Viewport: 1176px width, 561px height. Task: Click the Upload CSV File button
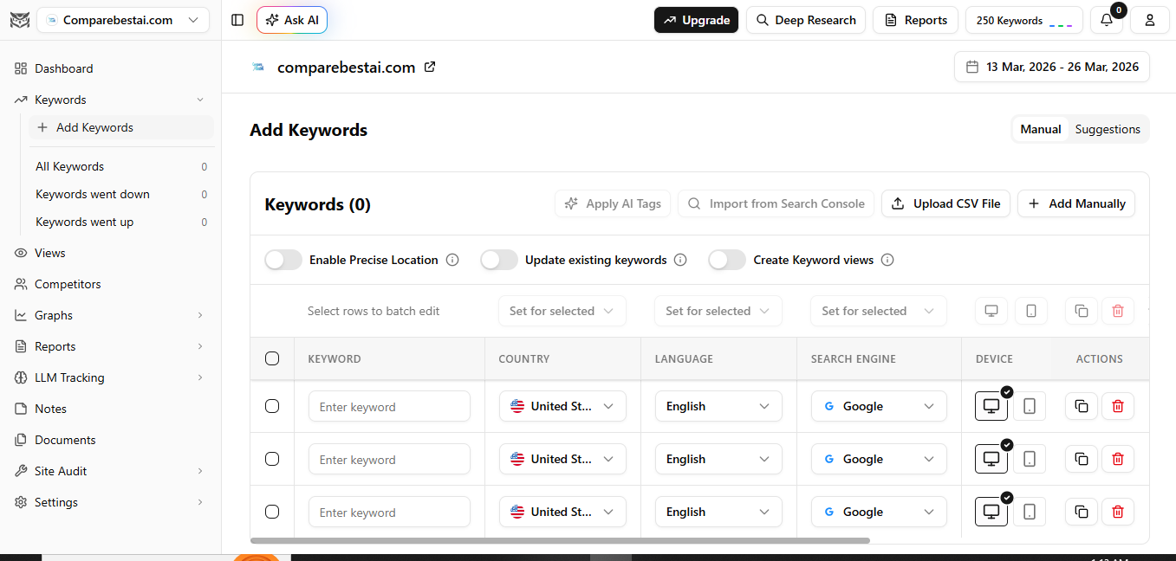pyautogui.click(x=945, y=203)
